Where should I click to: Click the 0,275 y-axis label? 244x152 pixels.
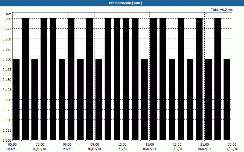pos(7,29)
